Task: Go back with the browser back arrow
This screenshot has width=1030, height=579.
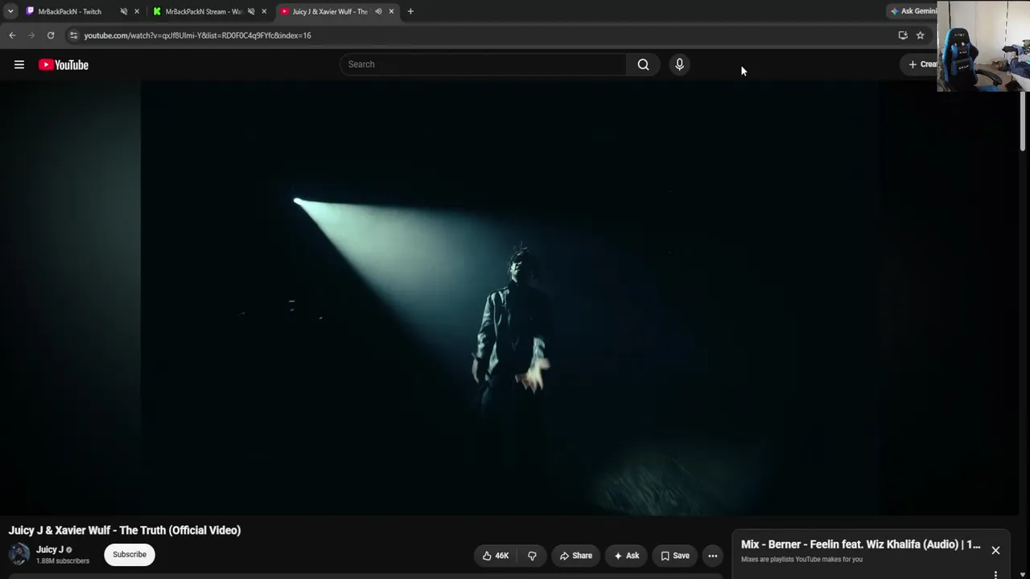Action: point(12,35)
